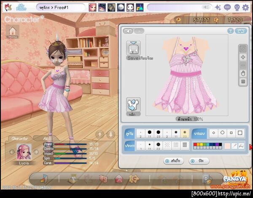
Task: Click the plus zoom-in tool
Action: 243,57
